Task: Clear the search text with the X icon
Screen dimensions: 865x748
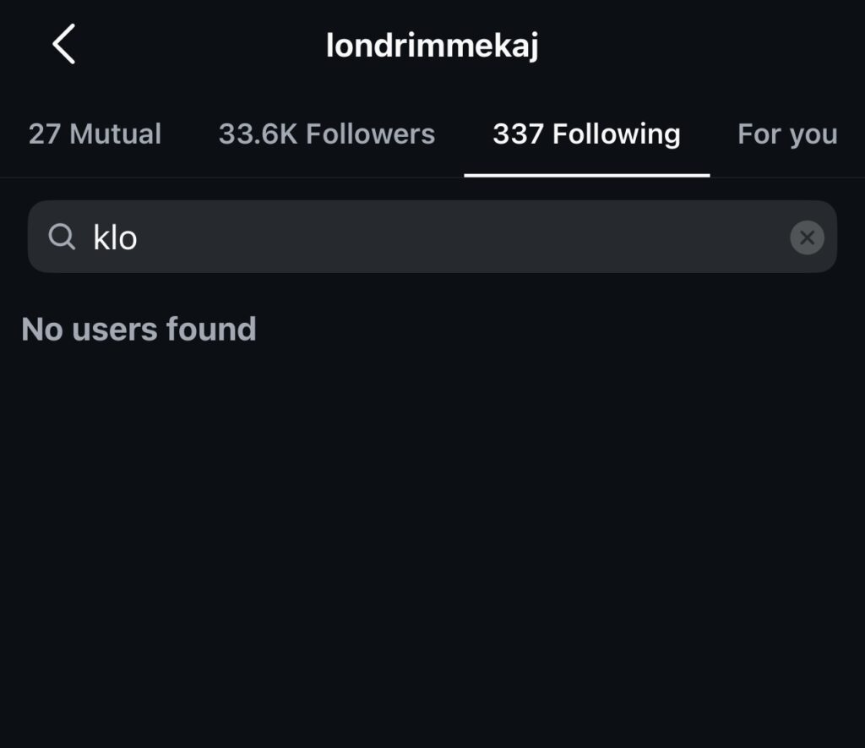Action: (x=807, y=238)
